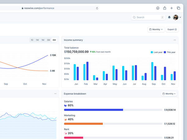Reload the page with refresh icon
The image size is (187, 140).
tap(97, 8)
